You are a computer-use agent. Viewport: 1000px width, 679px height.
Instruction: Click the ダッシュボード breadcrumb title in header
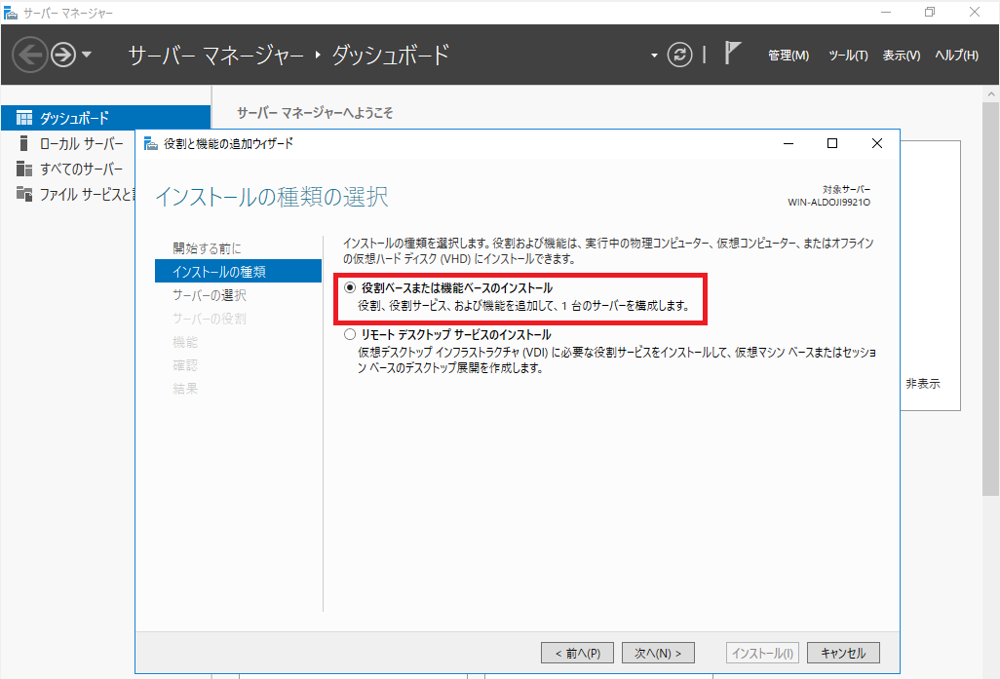coord(390,56)
